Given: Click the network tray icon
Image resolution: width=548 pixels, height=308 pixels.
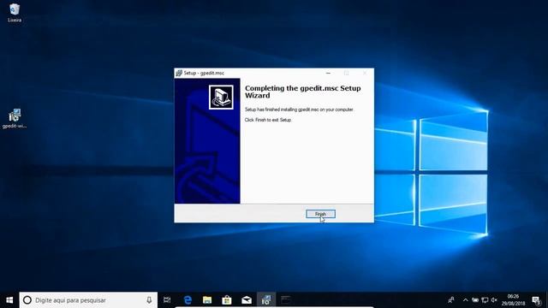Looking at the screenshot, I should coord(485,300).
